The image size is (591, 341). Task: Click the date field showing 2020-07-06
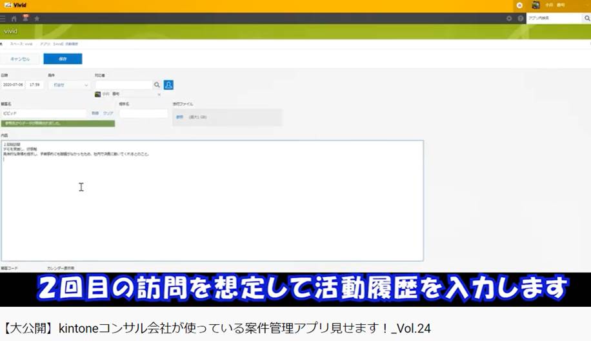(13, 85)
